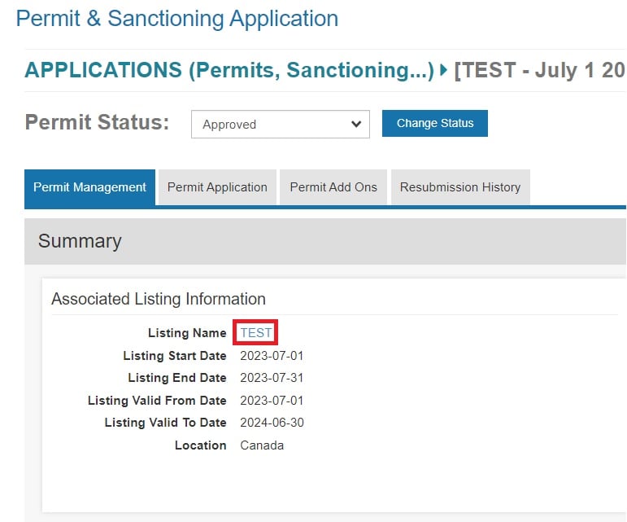Click the Permit & Sanctioning Application page title
This screenshot has height=522, width=627.
coord(177,19)
